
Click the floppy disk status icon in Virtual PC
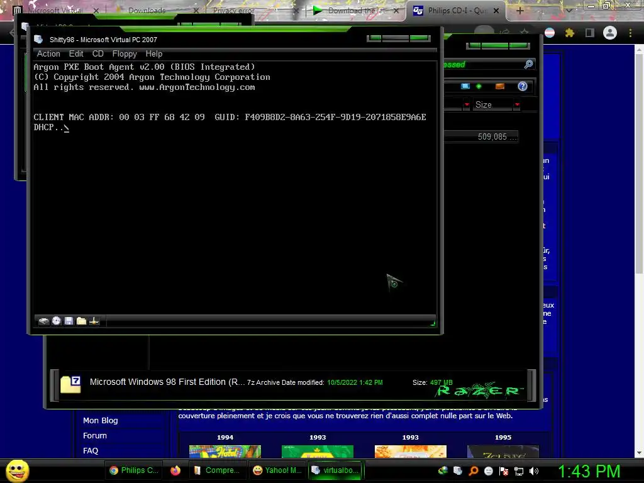pyautogui.click(x=69, y=321)
